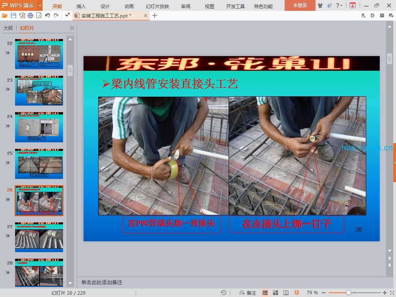The height and width of the screenshot is (297, 396).
Task: Toggle the 备注 notes pane button
Action: (x=248, y=293)
